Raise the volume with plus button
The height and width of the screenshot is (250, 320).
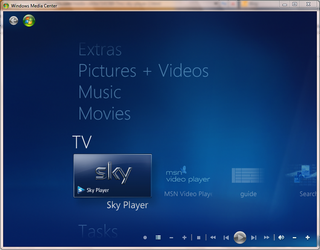[x=308, y=237]
